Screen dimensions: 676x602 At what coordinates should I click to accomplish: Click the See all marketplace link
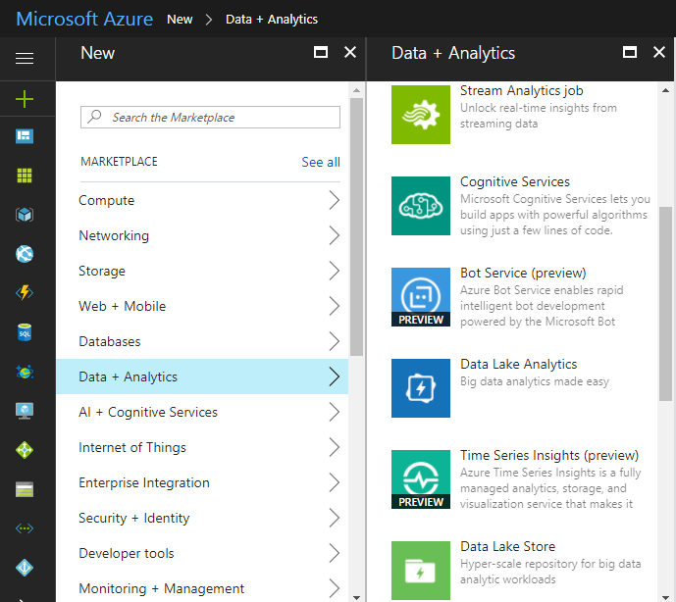[321, 162]
